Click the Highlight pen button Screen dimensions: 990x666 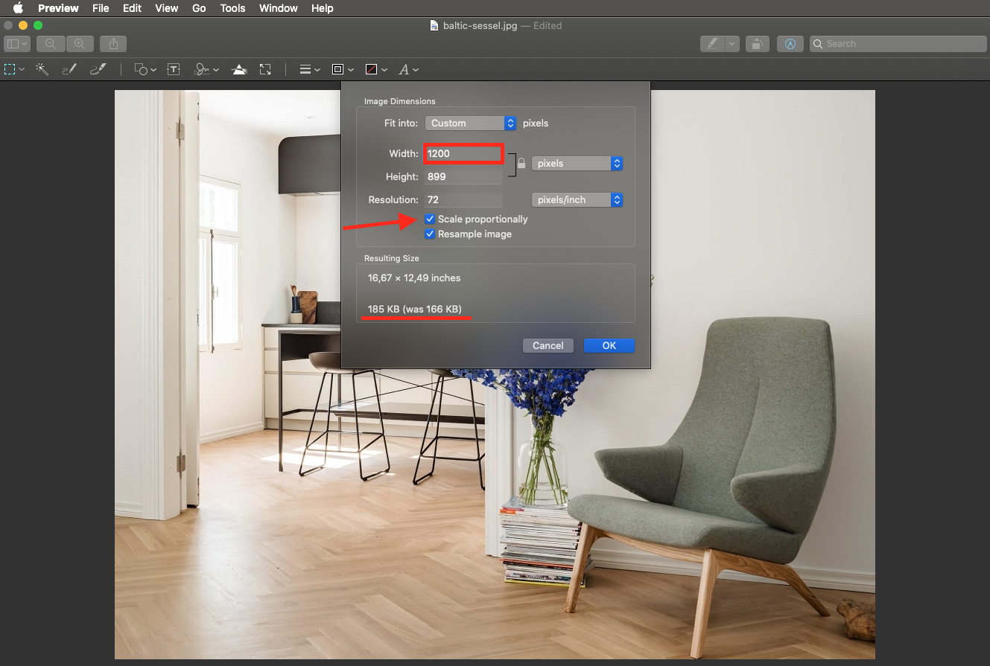(x=713, y=44)
